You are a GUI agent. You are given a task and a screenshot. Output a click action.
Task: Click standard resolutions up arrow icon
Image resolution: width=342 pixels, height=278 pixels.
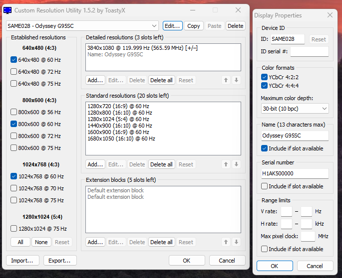pos(226,164)
